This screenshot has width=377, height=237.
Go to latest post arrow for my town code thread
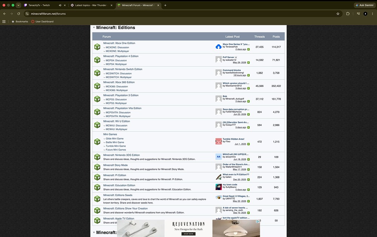[x=248, y=190]
